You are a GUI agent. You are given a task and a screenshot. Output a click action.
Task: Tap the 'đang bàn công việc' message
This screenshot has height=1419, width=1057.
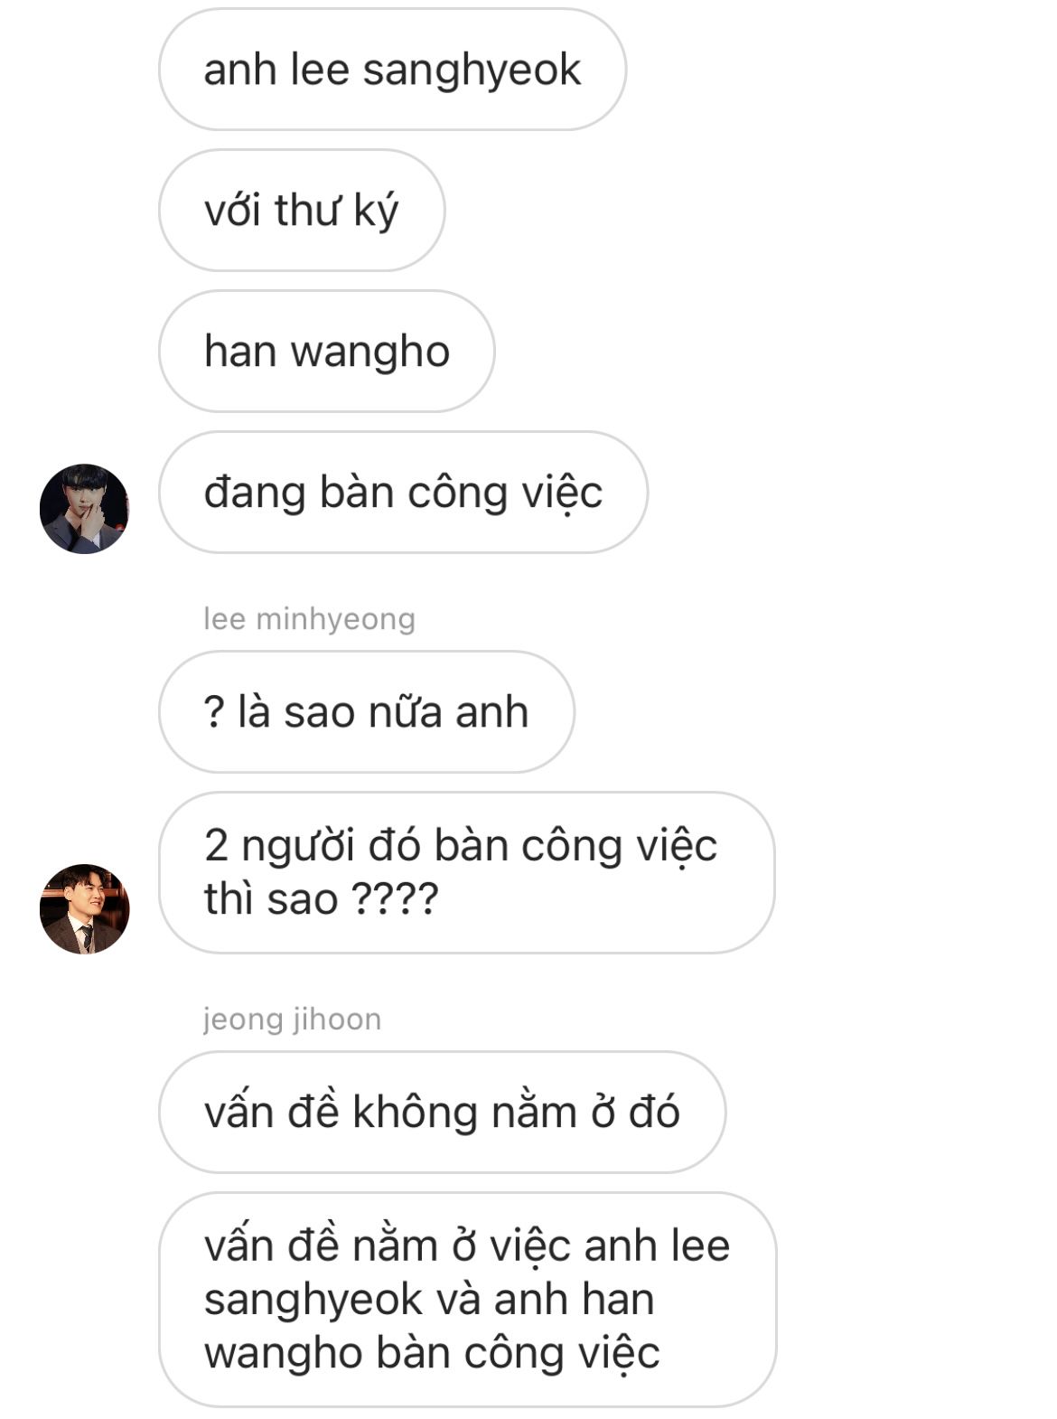point(403,493)
